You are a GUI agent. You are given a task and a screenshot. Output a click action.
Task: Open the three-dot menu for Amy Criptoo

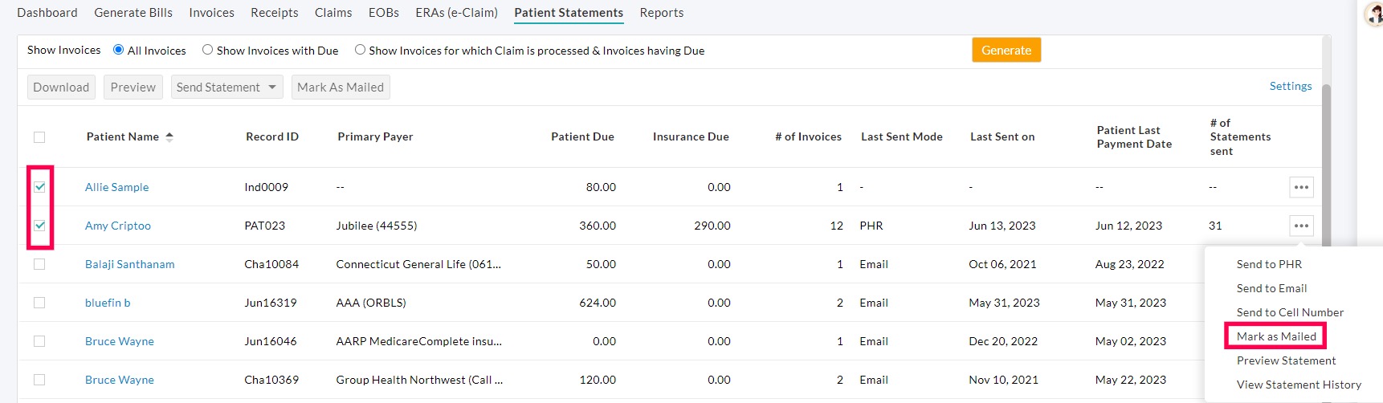coord(1301,226)
